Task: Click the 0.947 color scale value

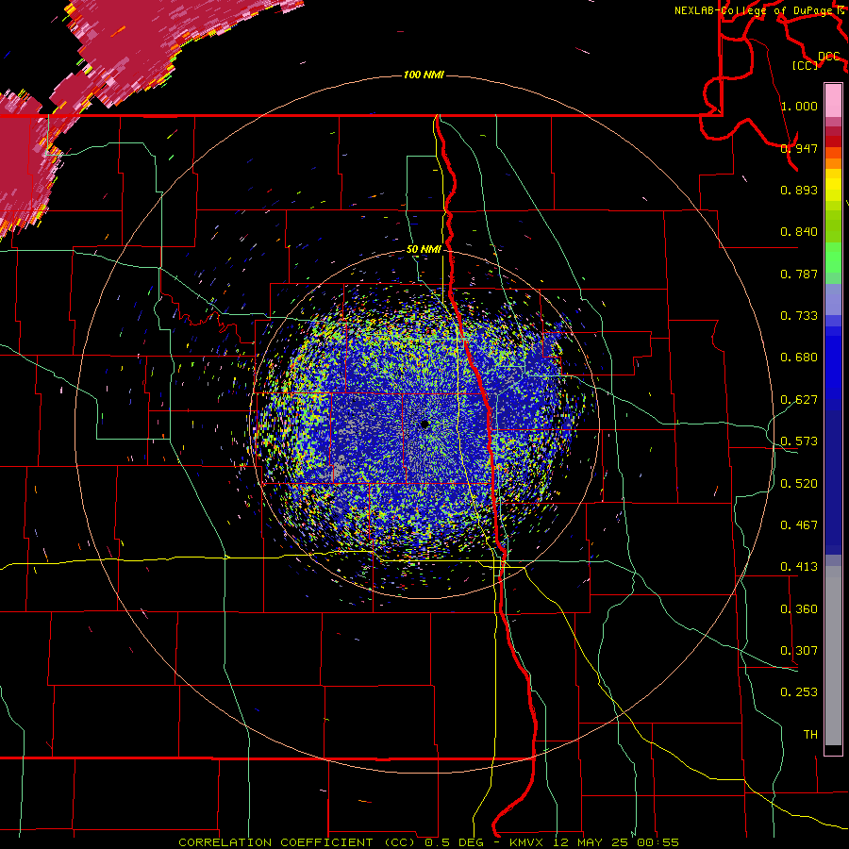Action: click(x=799, y=148)
